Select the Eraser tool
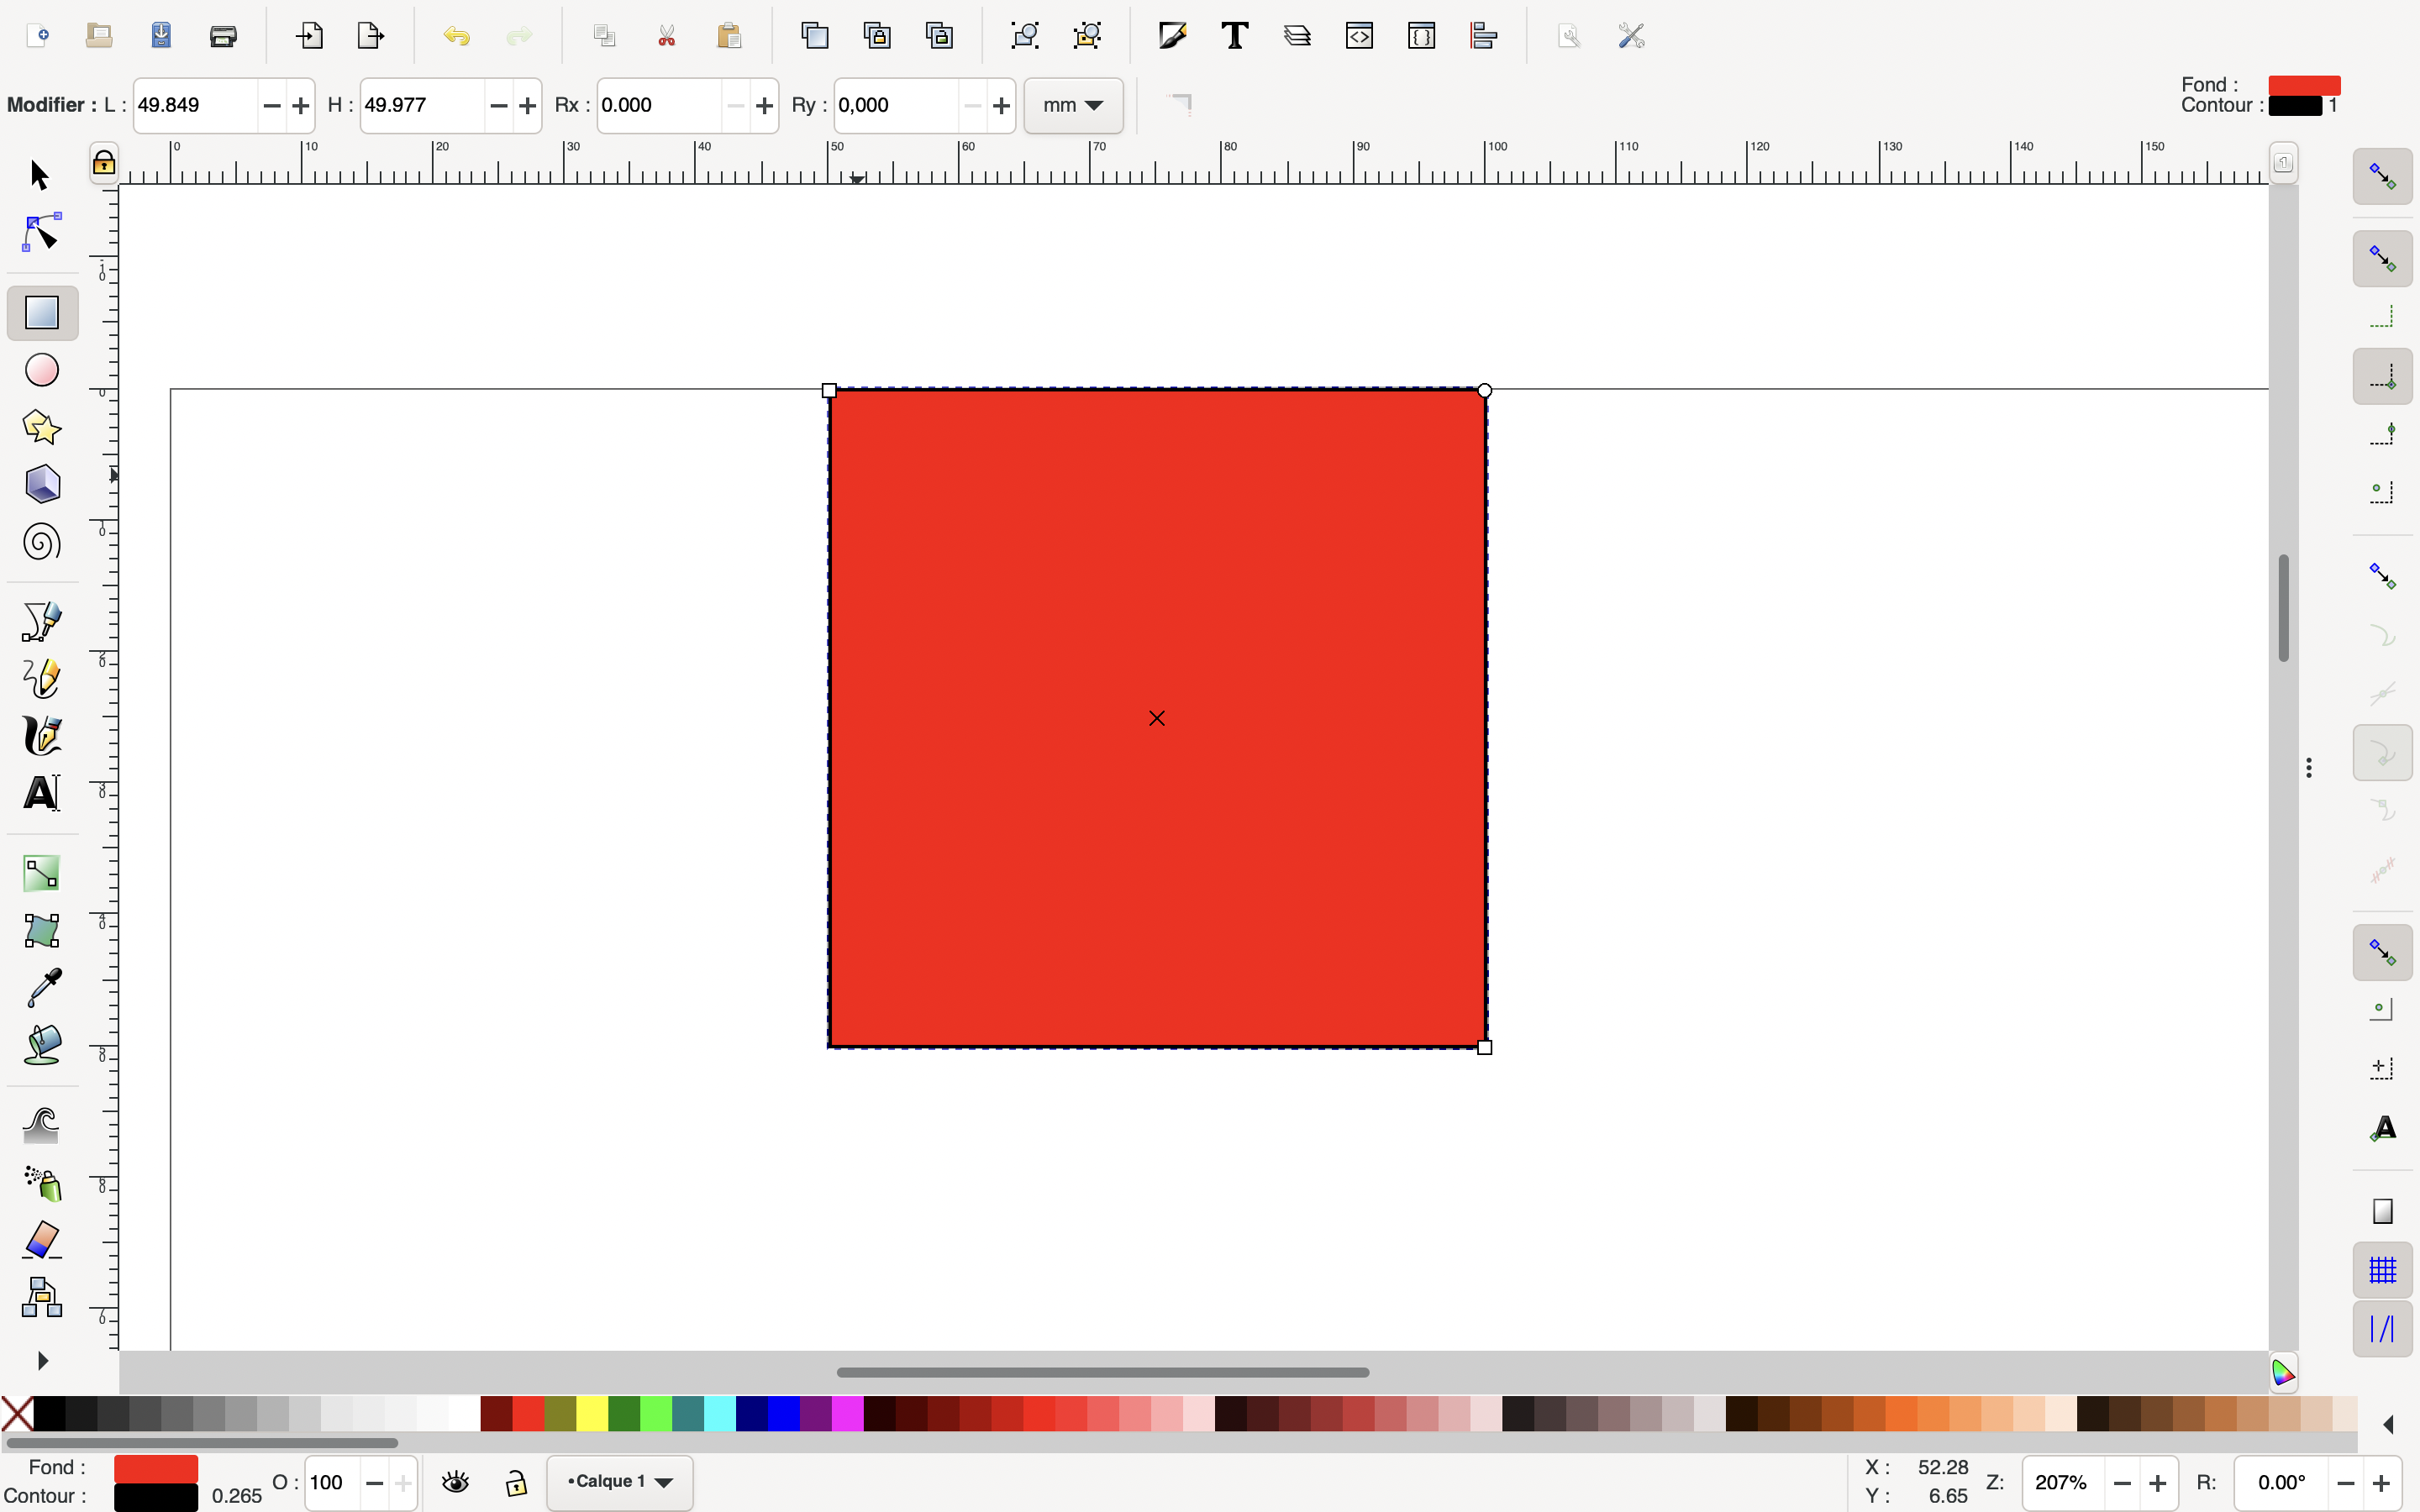This screenshot has width=2420, height=1512. (x=41, y=1240)
